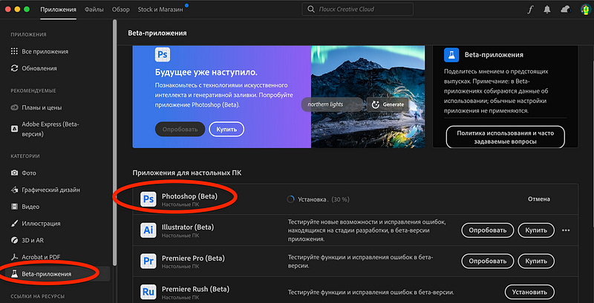The height and width of the screenshot is (303, 594).
Task: Click the Plans and prices cloud icon
Action: [x=14, y=107]
